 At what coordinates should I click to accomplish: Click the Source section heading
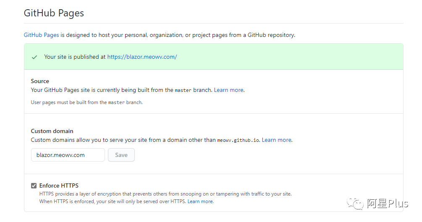point(40,81)
